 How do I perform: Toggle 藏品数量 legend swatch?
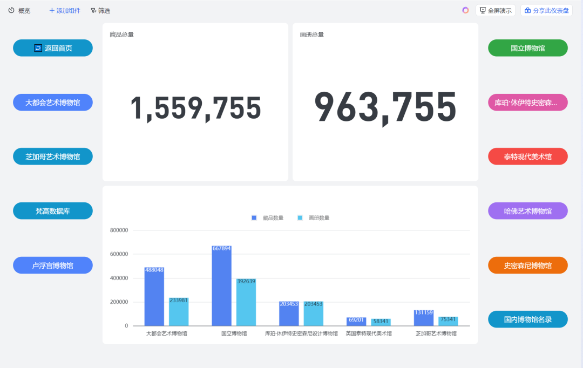254,218
